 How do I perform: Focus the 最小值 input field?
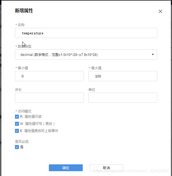tap(49, 76)
